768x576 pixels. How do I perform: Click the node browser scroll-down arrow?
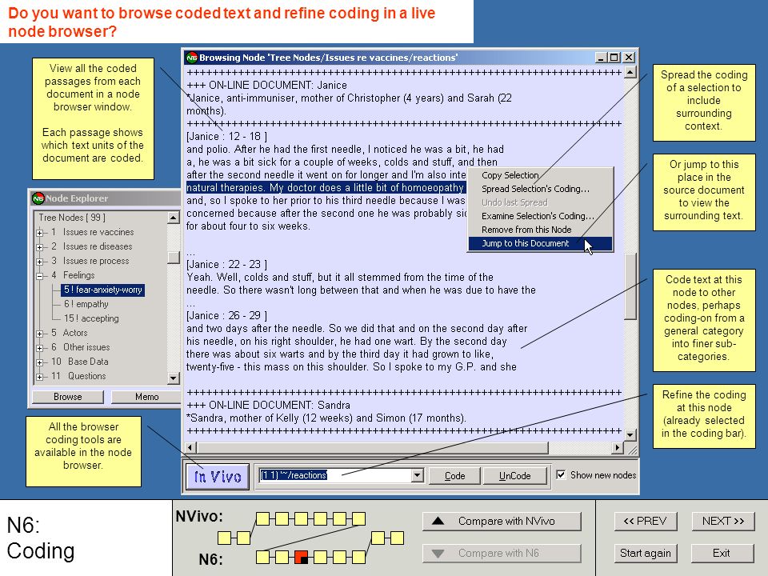point(630,434)
